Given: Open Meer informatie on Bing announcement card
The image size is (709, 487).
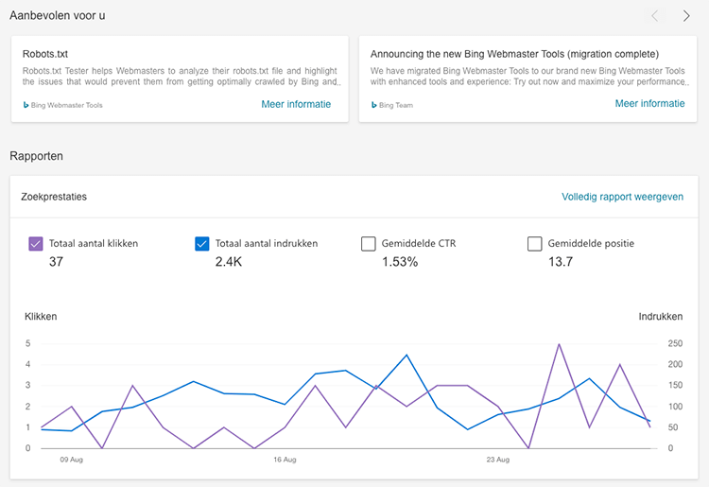Looking at the screenshot, I should [x=649, y=104].
